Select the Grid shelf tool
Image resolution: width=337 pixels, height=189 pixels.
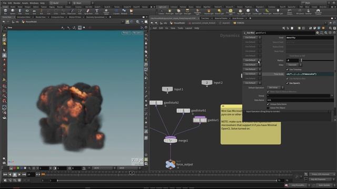pos(34,12)
